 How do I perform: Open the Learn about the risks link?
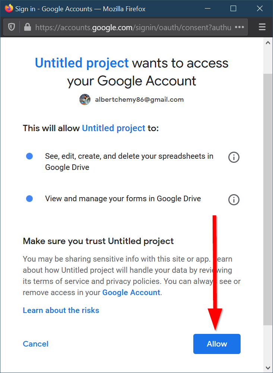click(x=61, y=310)
